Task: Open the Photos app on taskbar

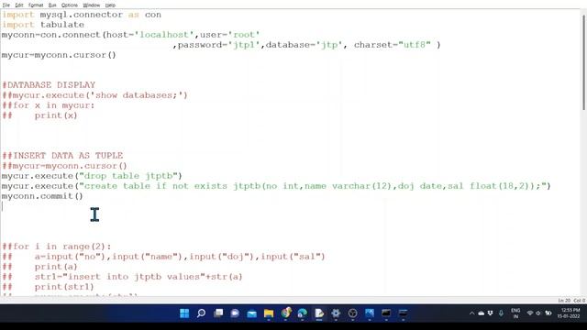Action: tap(370, 313)
